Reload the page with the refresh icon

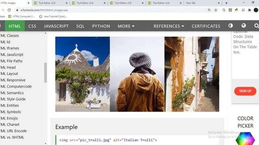[x=9, y=10]
